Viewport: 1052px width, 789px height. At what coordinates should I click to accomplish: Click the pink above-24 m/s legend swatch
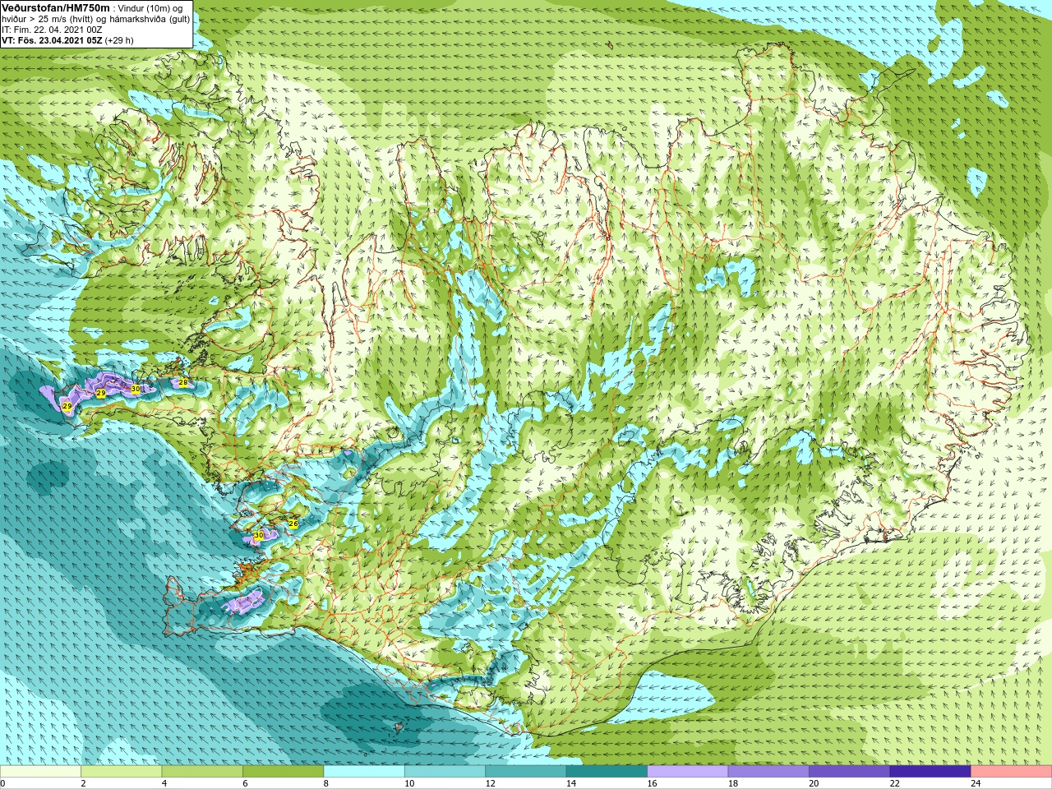(1012, 772)
